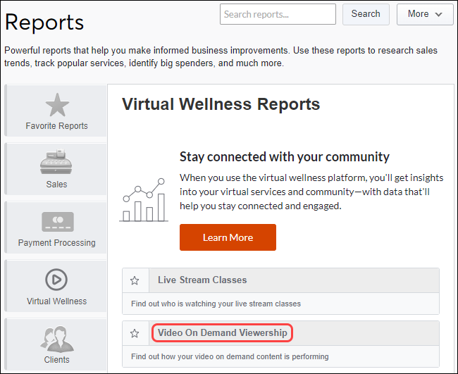Image resolution: width=458 pixels, height=374 pixels.
Task: Click the Reports page title
Action: click(44, 23)
